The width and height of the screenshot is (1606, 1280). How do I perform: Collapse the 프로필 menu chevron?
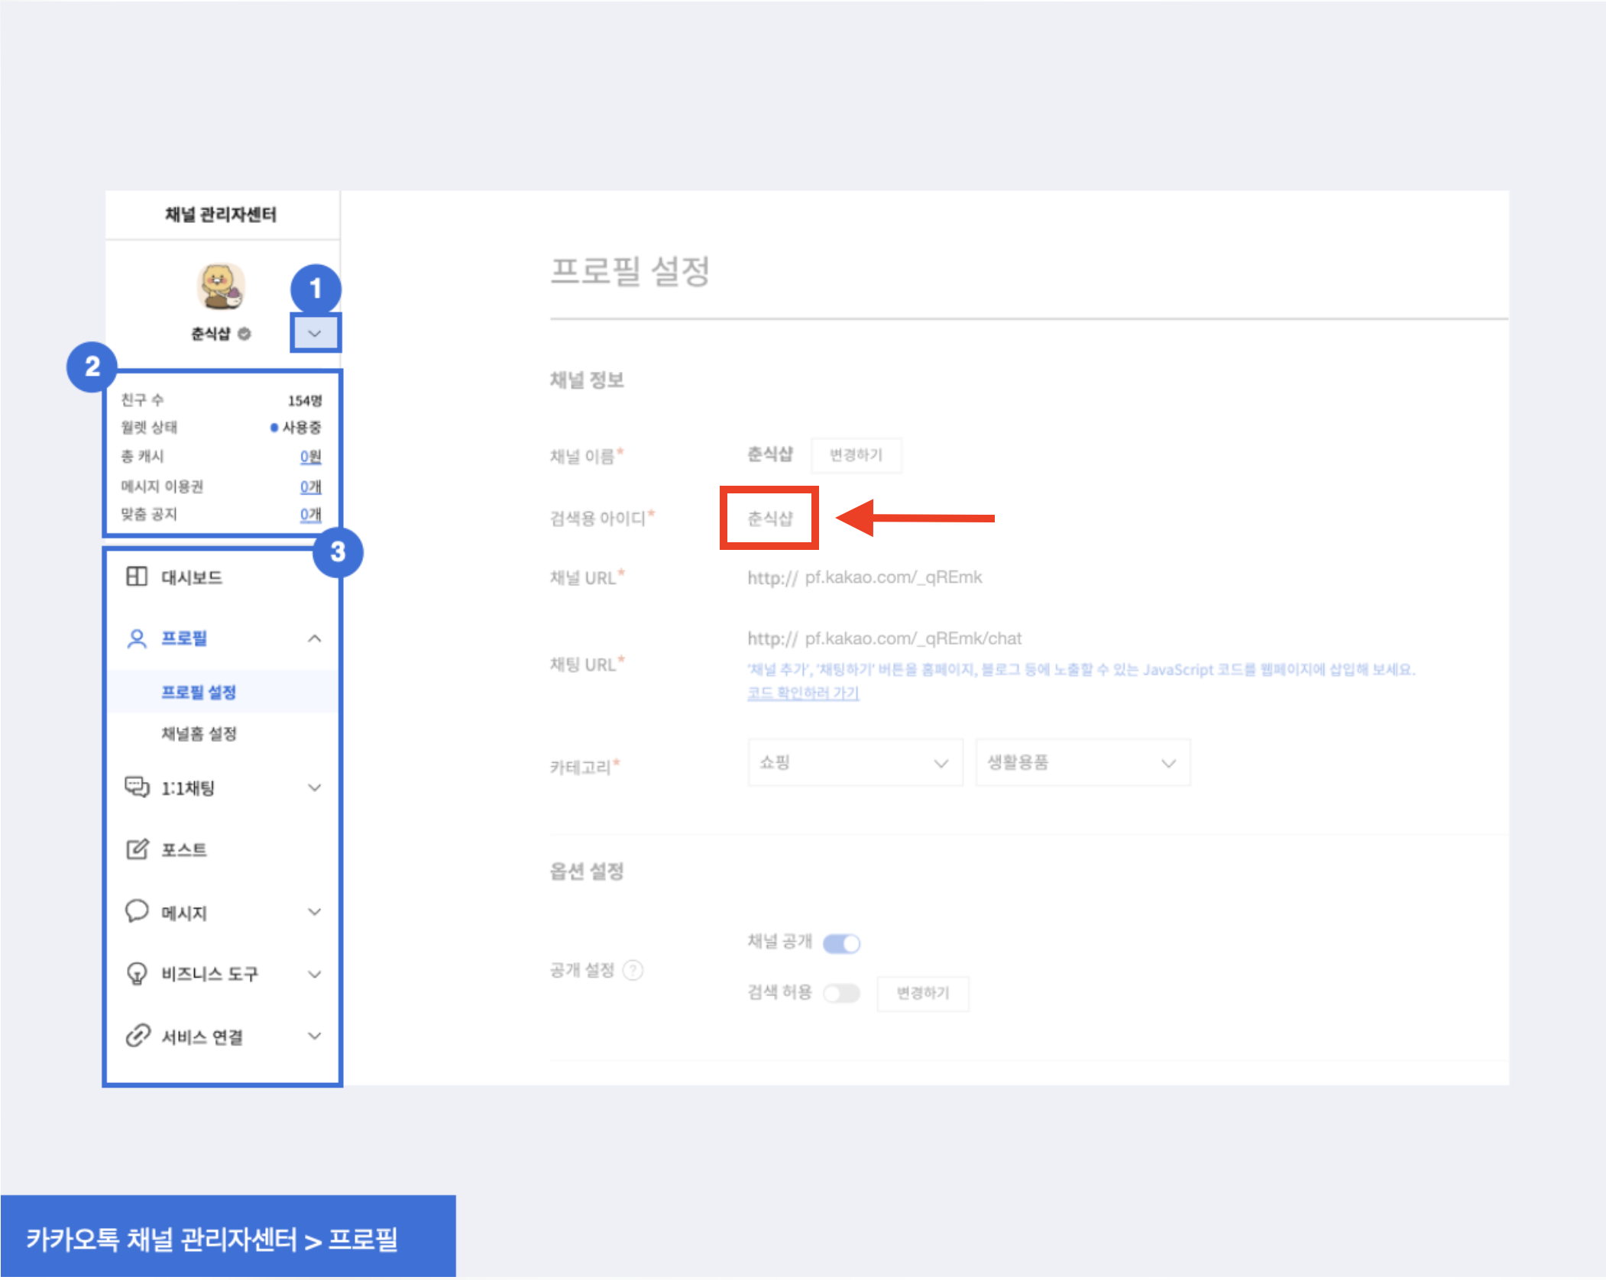coord(315,638)
